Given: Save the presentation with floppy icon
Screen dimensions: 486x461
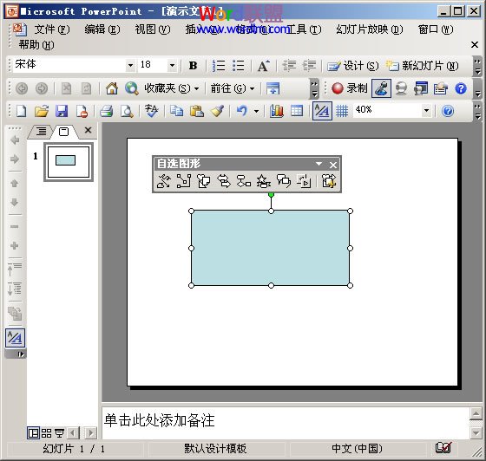Looking at the screenshot, I should [62, 111].
